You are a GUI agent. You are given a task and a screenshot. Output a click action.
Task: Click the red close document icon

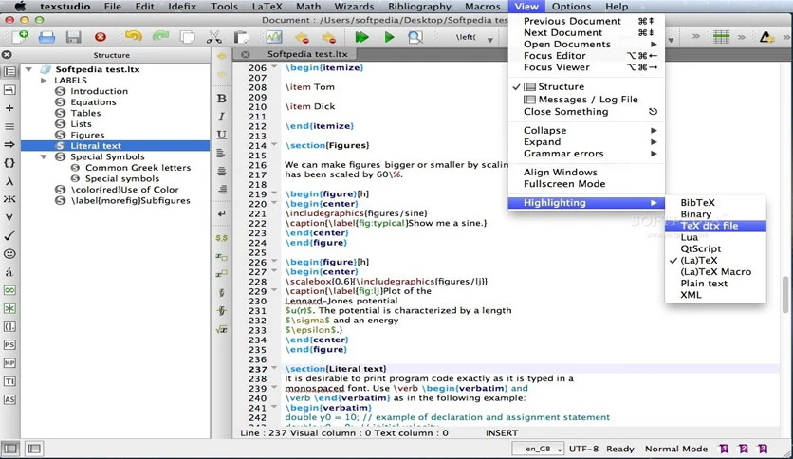pos(101,37)
